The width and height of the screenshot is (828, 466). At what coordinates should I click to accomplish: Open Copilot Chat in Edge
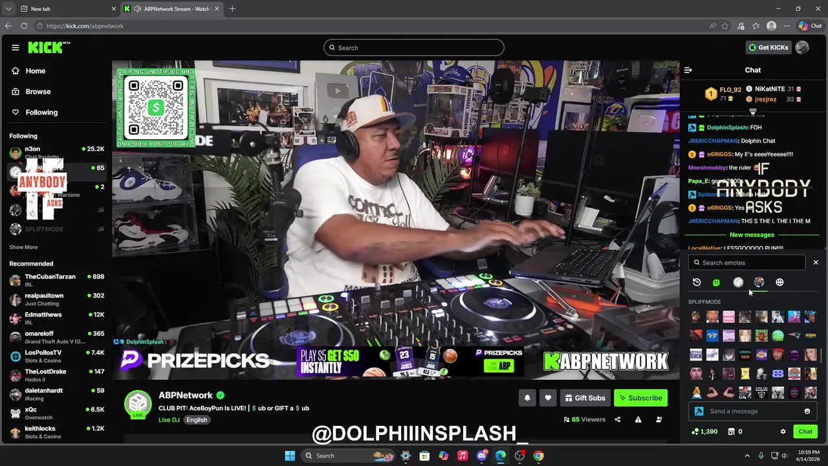(x=810, y=26)
